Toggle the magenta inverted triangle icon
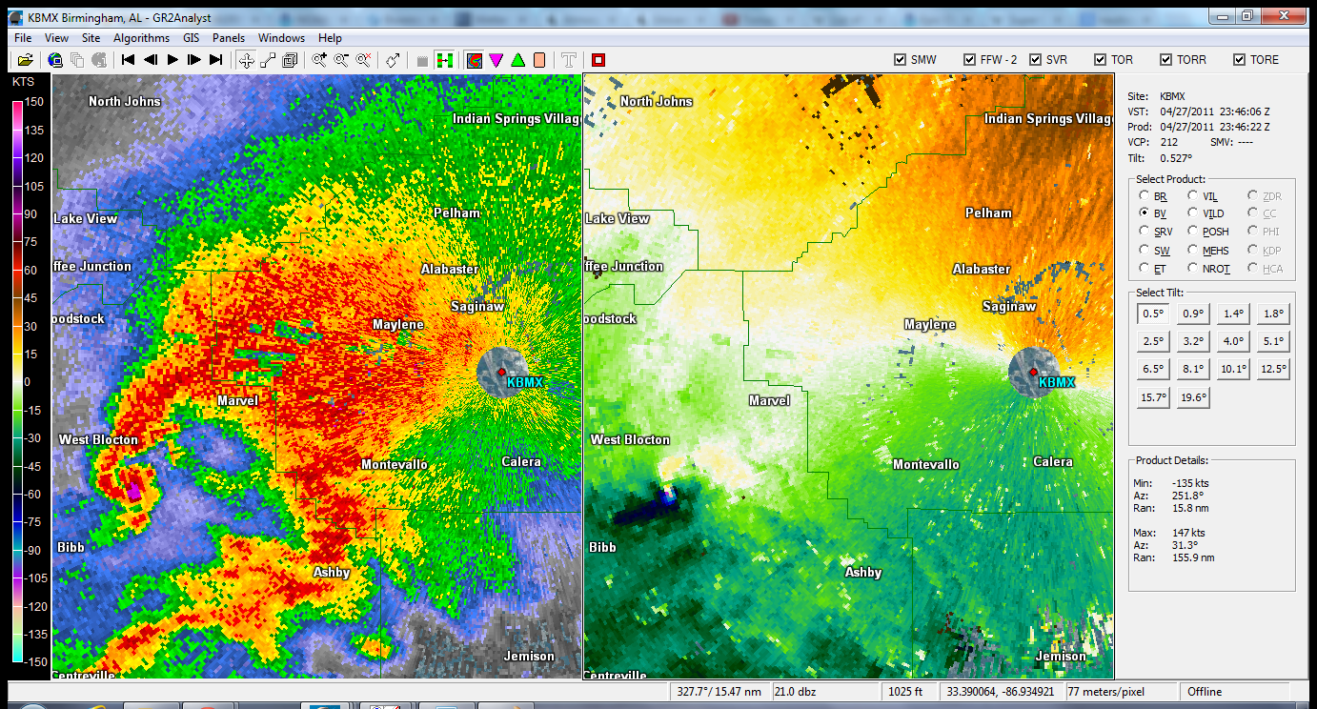The height and width of the screenshot is (709, 1317). click(496, 60)
